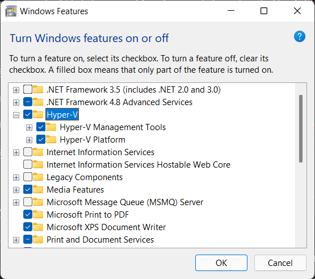Select 'Internet Information Services Hostable Web Core' label
This screenshot has height=279, width=315.
(x=138, y=165)
